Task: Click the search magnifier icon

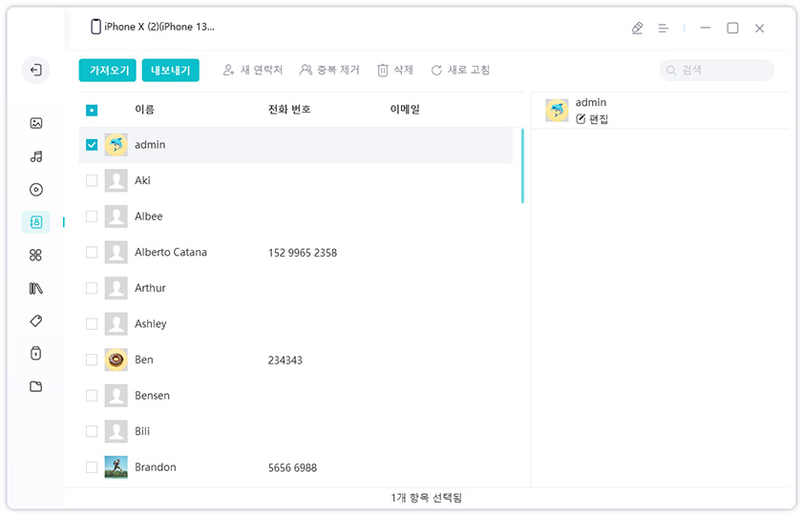Action: click(x=671, y=70)
